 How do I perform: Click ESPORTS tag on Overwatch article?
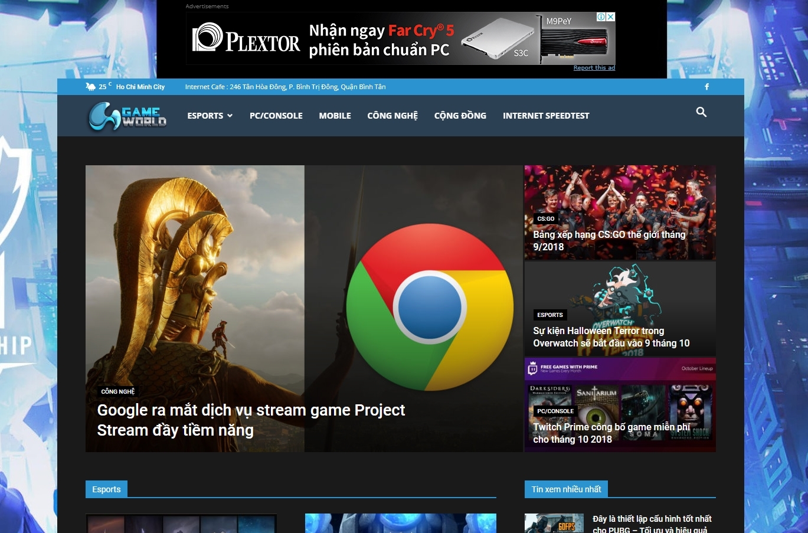click(550, 315)
